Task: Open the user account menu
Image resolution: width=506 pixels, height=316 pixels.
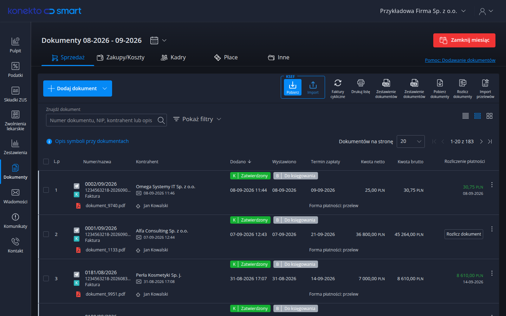Action: pyautogui.click(x=486, y=11)
